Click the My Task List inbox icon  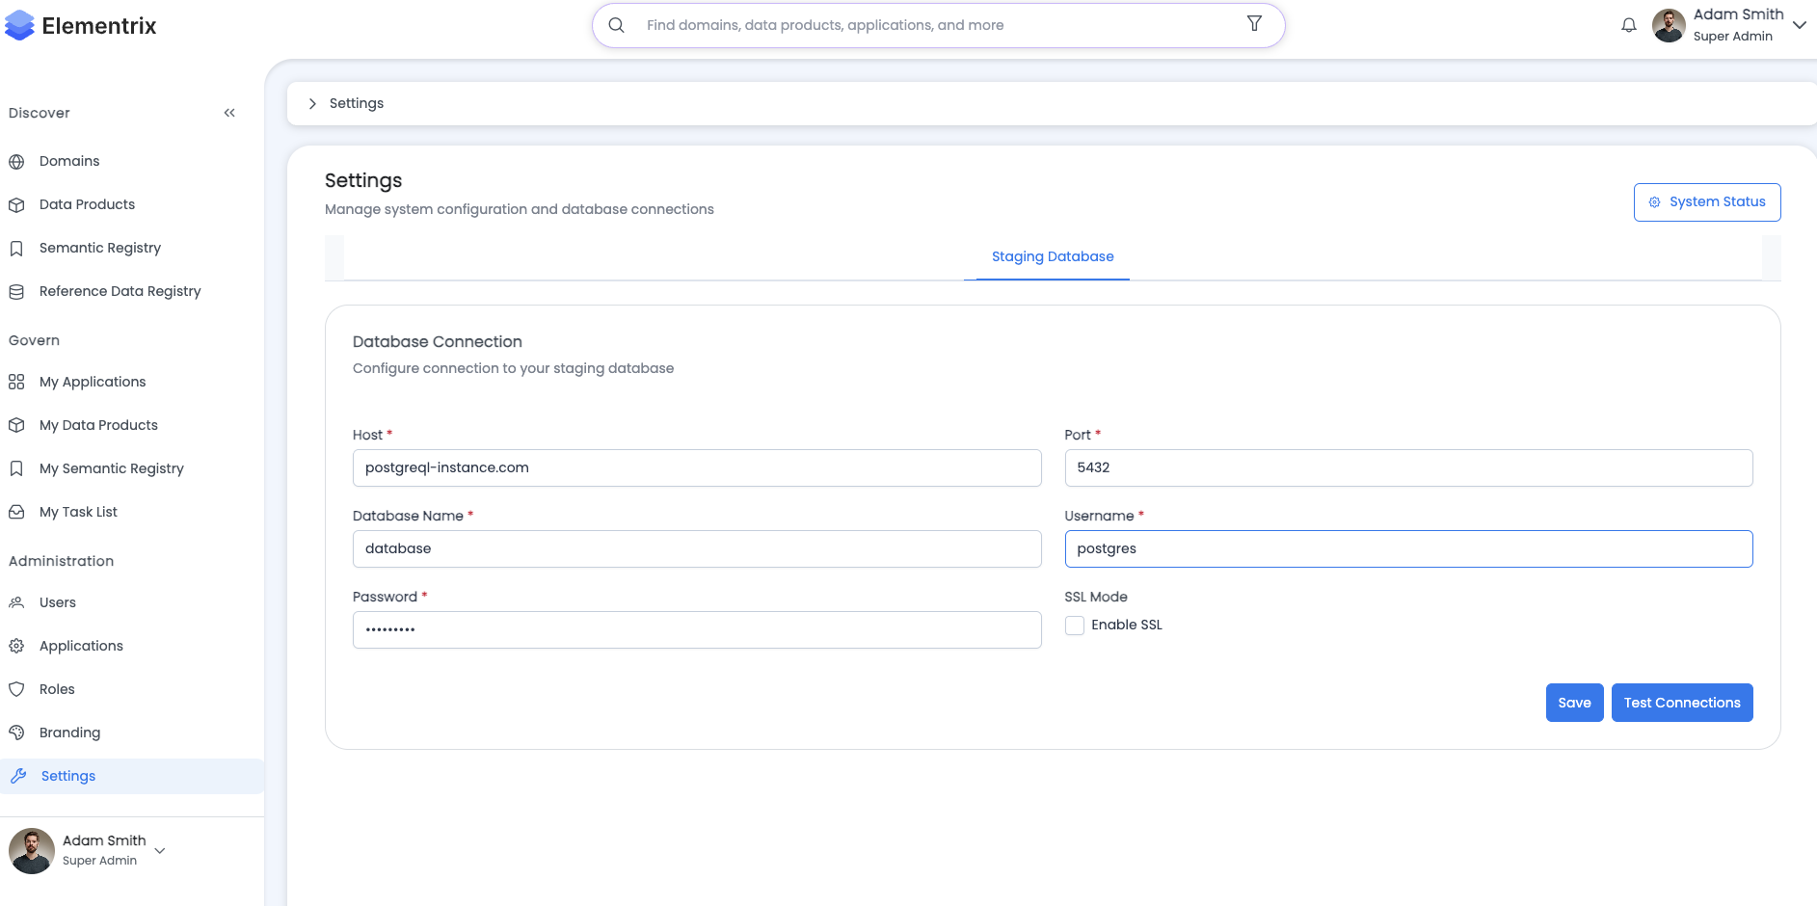pos(16,513)
